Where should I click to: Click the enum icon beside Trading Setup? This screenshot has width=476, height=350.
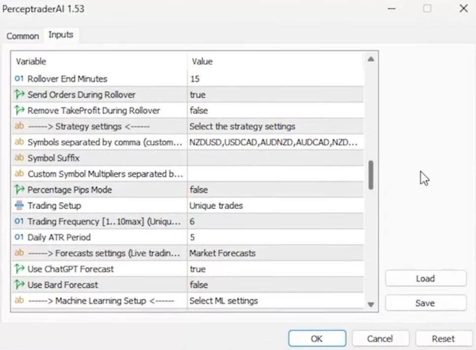(x=19, y=206)
